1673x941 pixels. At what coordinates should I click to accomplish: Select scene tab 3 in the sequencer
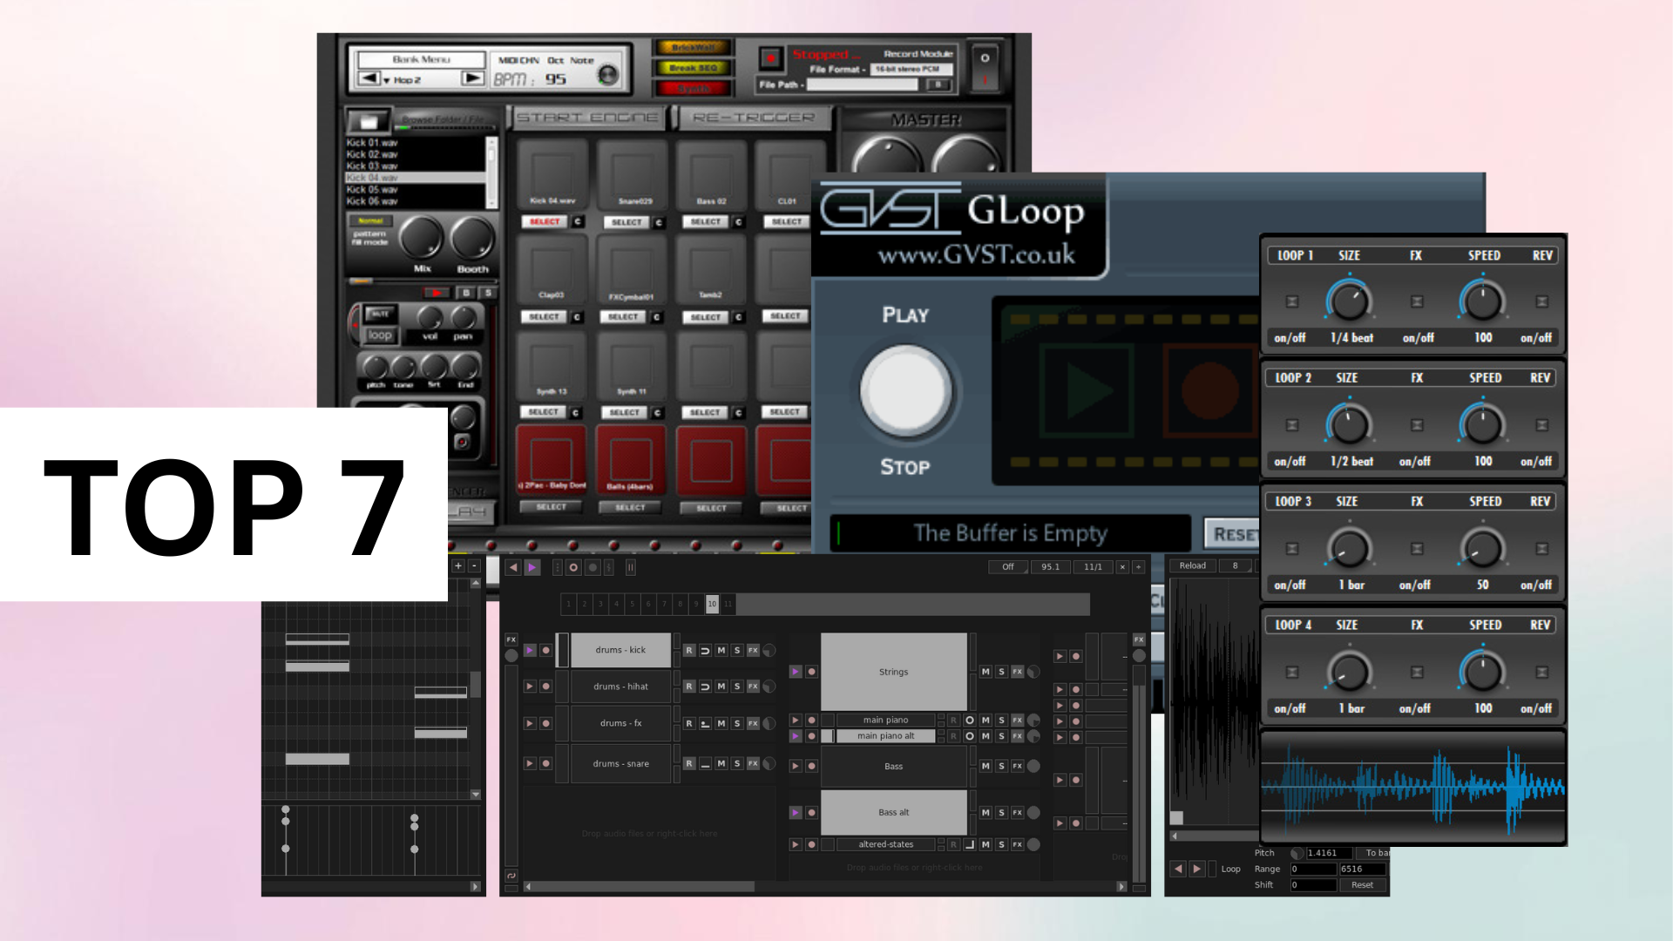[x=600, y=604]
